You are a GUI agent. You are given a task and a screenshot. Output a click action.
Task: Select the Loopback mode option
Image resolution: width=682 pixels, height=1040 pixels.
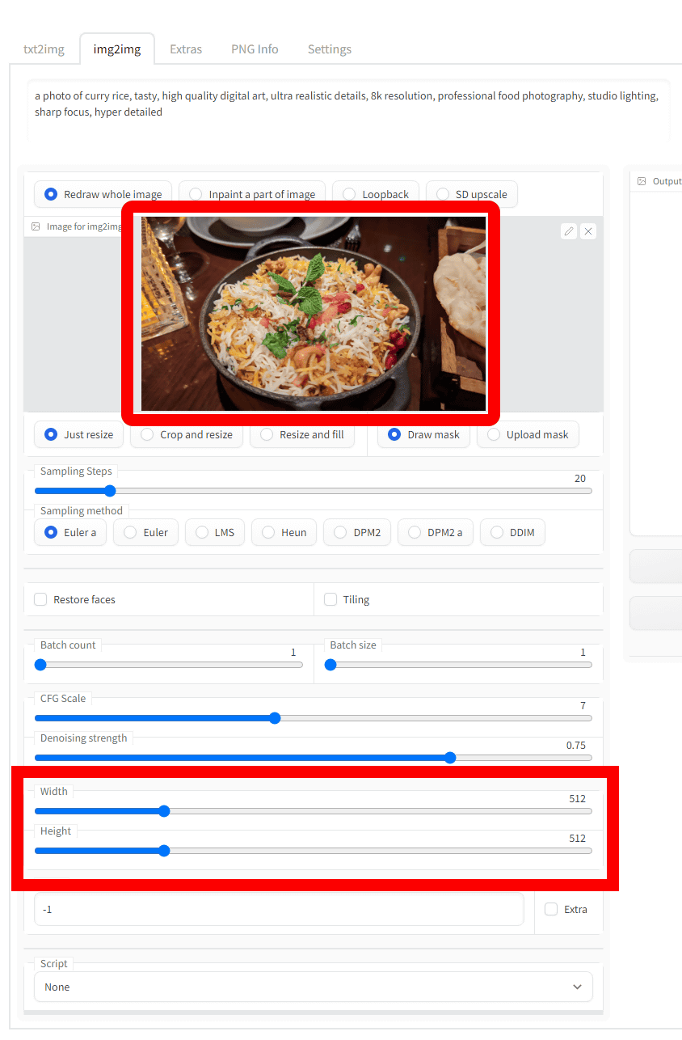(x=375, y=194)
